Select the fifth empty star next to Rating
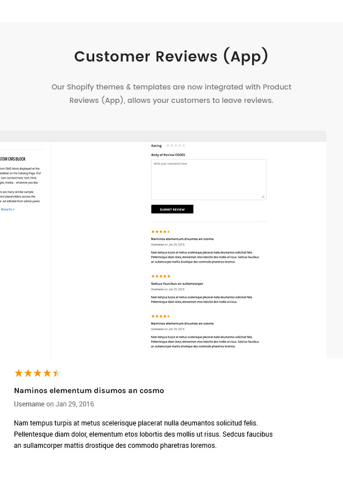This screenshot has width=343, height=497. click(x=183, y=145)
